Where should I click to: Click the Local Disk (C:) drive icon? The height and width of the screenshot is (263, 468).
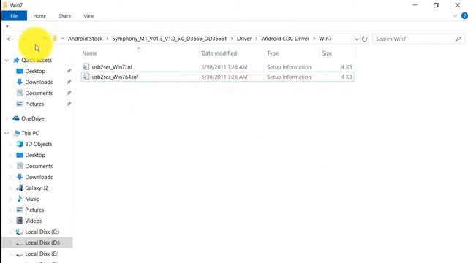point(20,232)
